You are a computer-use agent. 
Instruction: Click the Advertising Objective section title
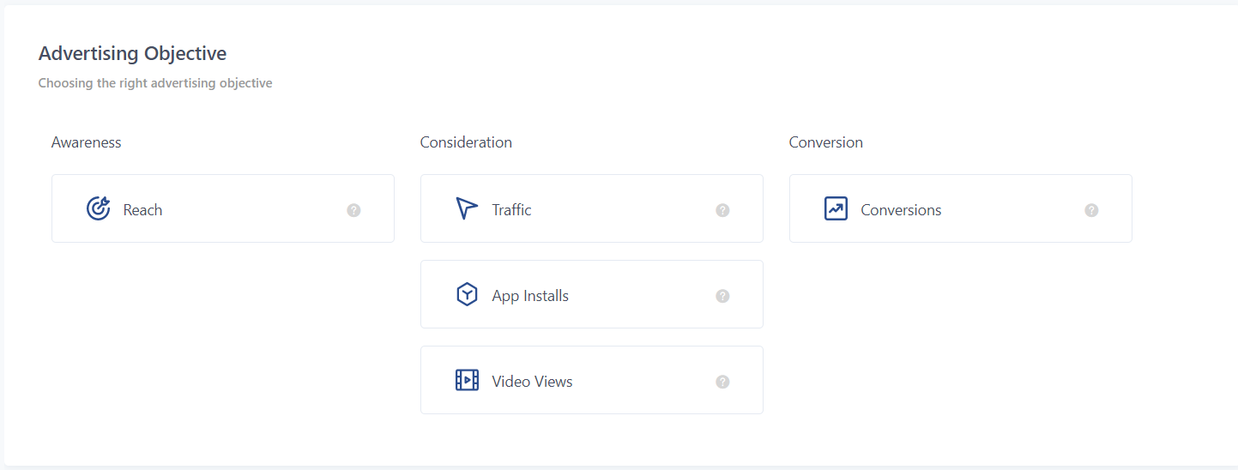[132, 53]
